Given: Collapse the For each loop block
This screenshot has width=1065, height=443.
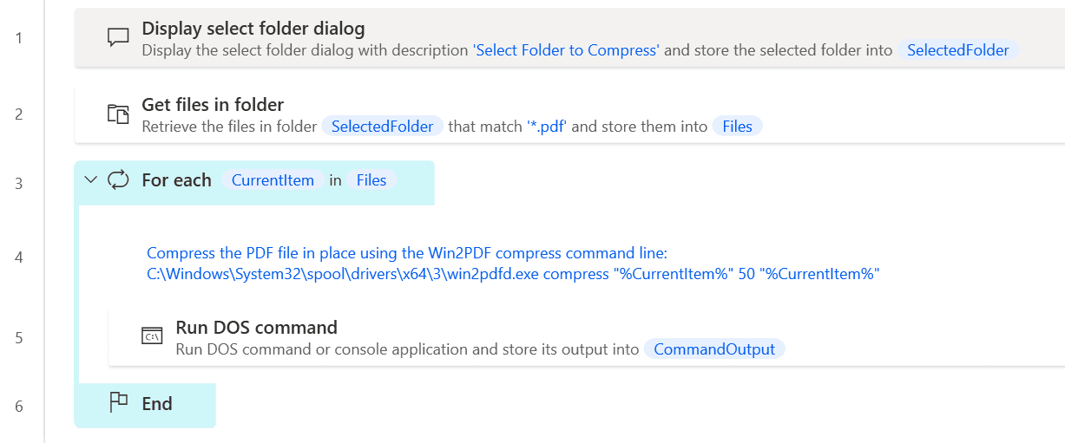Looking at the screenshot, I should tap(90, 180).
